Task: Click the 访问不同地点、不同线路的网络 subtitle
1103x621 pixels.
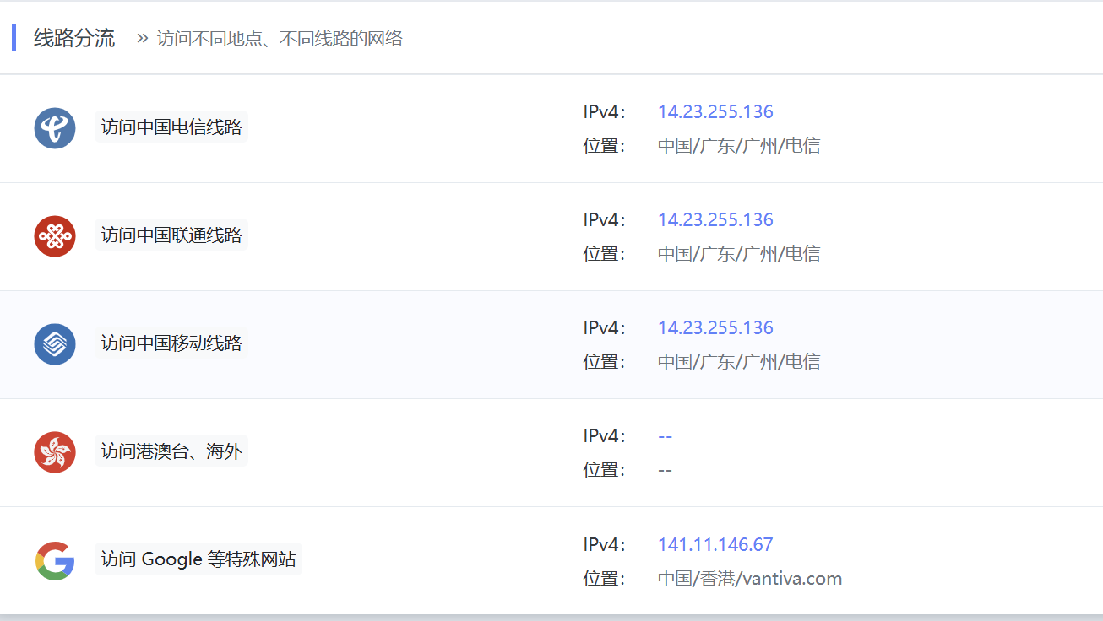Action: [x=280, y=39]
